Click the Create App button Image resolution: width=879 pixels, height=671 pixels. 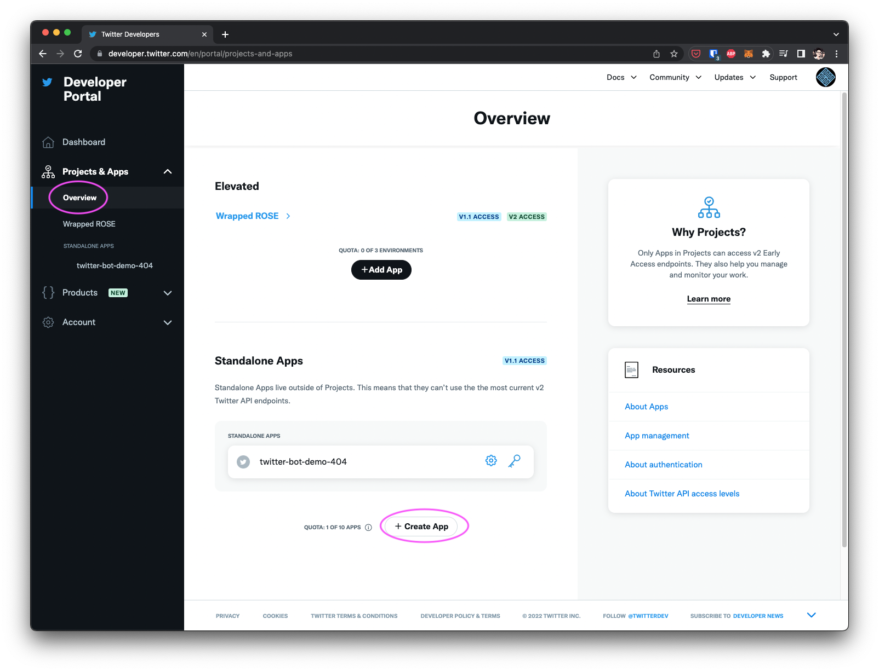pyautogui.click(x=421, y=526)
